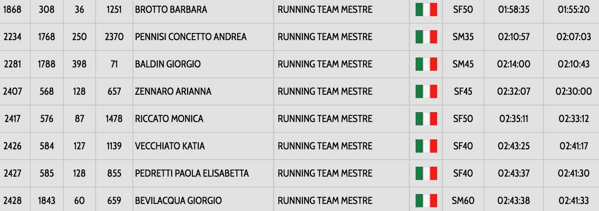The width and height of the screenshot is (599, 211).
Task: Open runner BROTTO BARBARA's name
Action: pyautogui.click(x=171, y=10)
